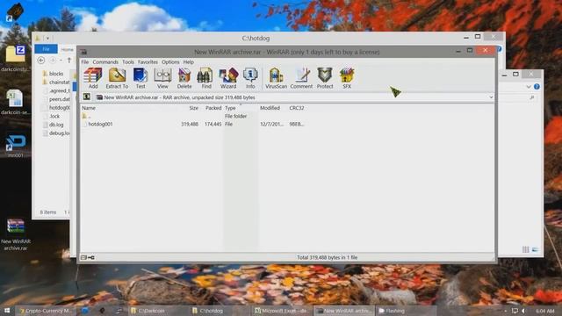The width and height of the screenshot is (562, 316).
Task: Switch to Microsoft Excel taskbar item
Action: [282, 311]
